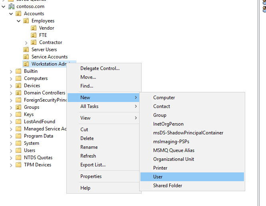Image resolution: width=266 pixels, height=206 pixels.
Task: Create a new Organizational Unit
Action: (x=192, y=159)
